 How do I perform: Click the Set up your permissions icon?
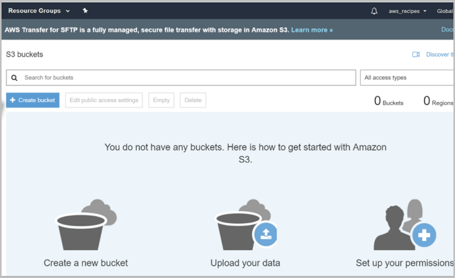(x=405, y=228)
